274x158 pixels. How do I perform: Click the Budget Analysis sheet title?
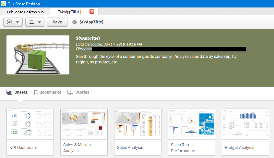pos(239,148)
